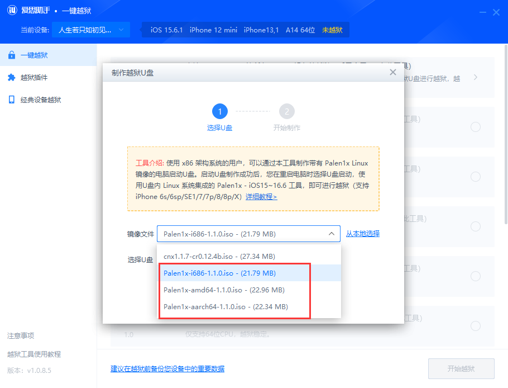This screenshot has width=508, height=388.
Task: Click the 开始制作 step label
Action: coord(287,128)
